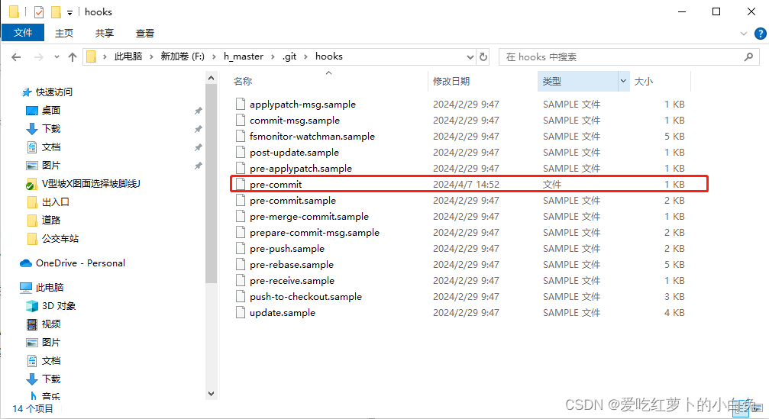Image resolution: width=769 pixels, height=419 pixels.
Task: Open the 道路 folder
Action: [51, 220]
